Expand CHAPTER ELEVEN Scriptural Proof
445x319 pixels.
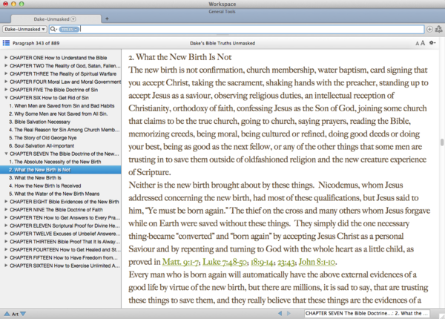6,226
